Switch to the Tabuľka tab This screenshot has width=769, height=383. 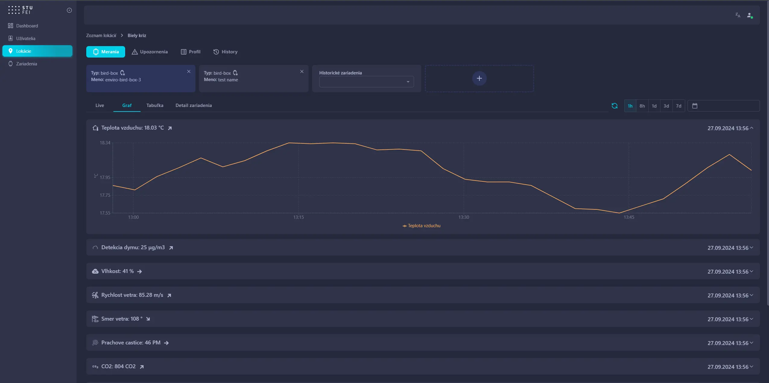point(155,105)
